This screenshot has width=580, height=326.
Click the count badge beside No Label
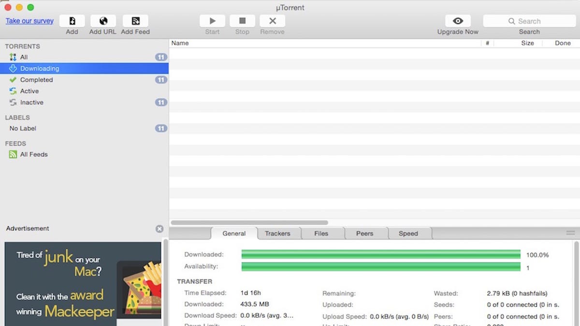tap(161, 128)
